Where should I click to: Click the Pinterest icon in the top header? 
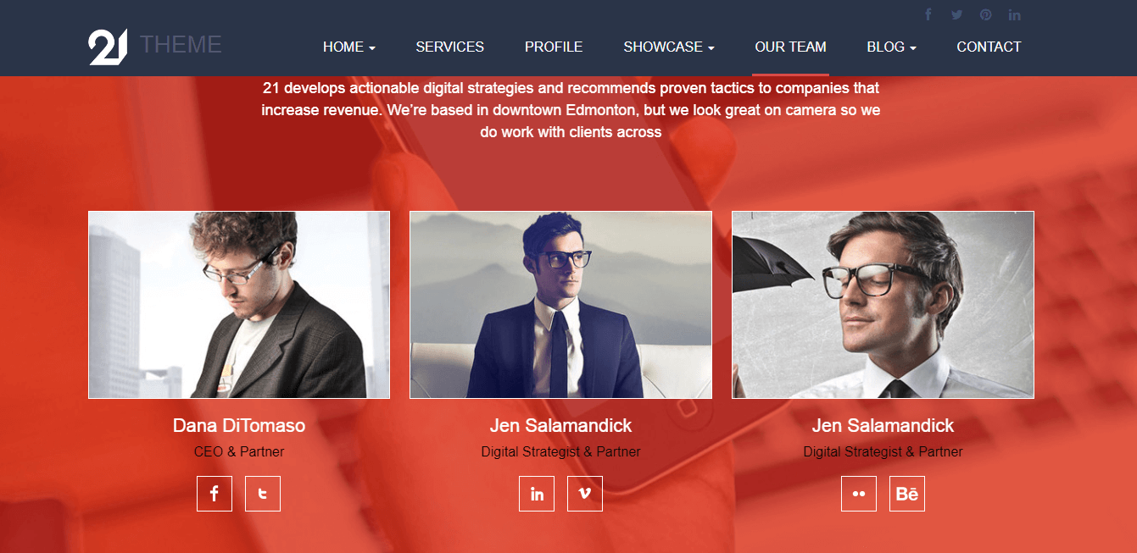click(986, 14)
